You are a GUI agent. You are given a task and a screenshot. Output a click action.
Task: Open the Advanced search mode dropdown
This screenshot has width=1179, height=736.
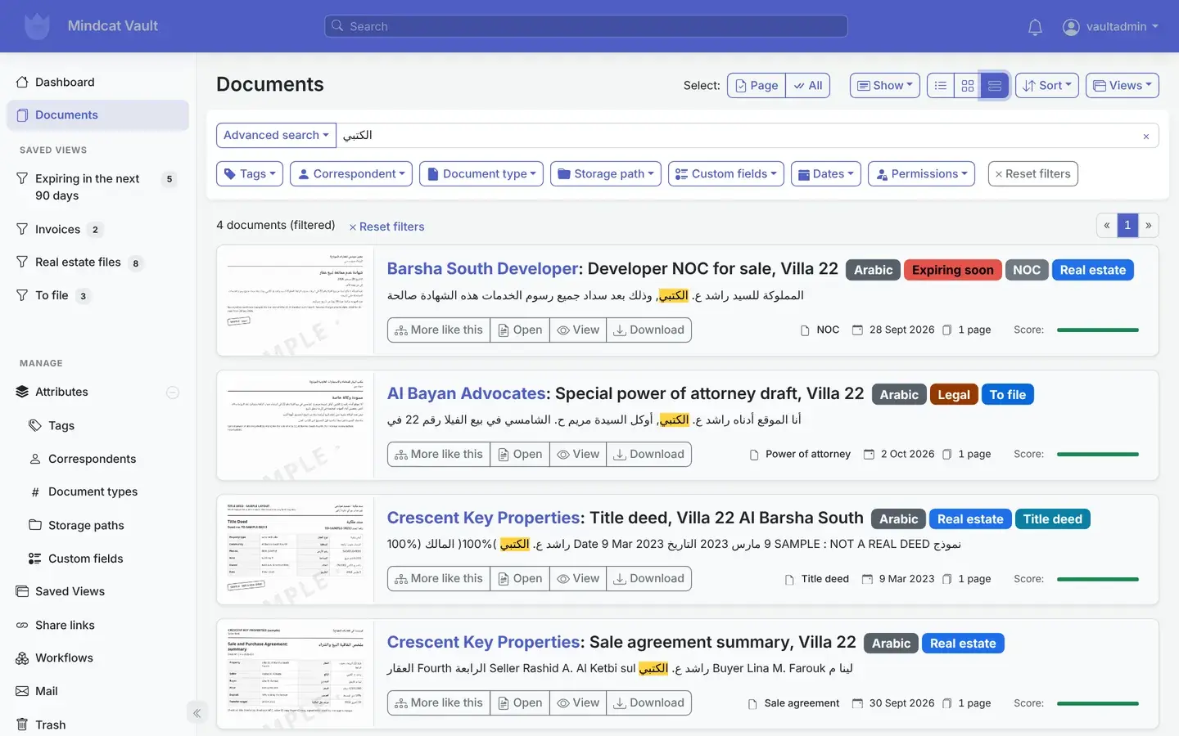276,135
